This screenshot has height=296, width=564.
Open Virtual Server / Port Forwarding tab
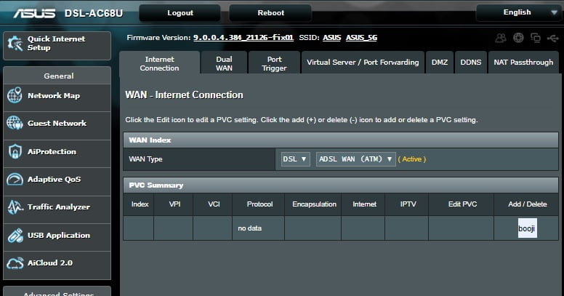click(363, 63)
